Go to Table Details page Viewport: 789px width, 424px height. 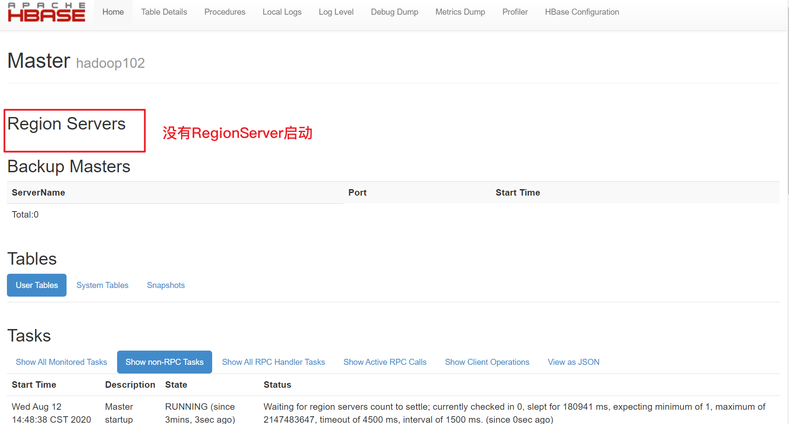(164, 12)
